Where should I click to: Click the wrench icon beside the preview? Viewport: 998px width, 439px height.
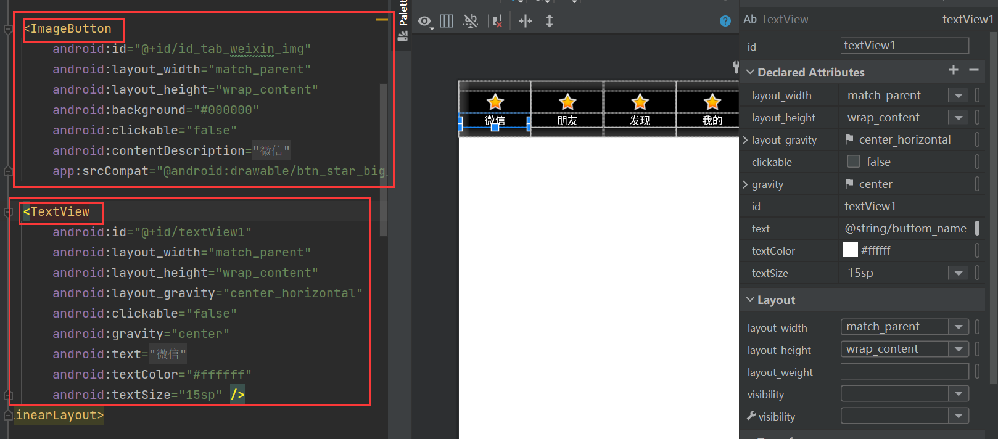point(735,67)
